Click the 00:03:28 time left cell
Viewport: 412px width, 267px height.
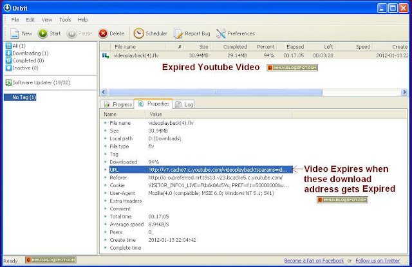(x=323, y=56)
